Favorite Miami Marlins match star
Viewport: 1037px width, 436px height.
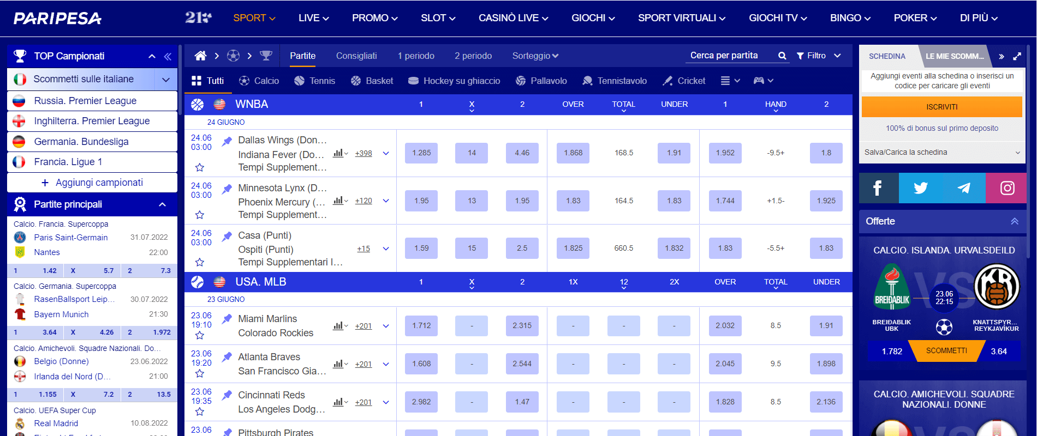[200, 335]
